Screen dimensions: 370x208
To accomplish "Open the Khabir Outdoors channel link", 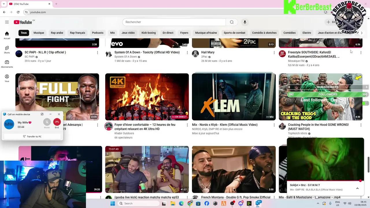I will coord(124,133).
